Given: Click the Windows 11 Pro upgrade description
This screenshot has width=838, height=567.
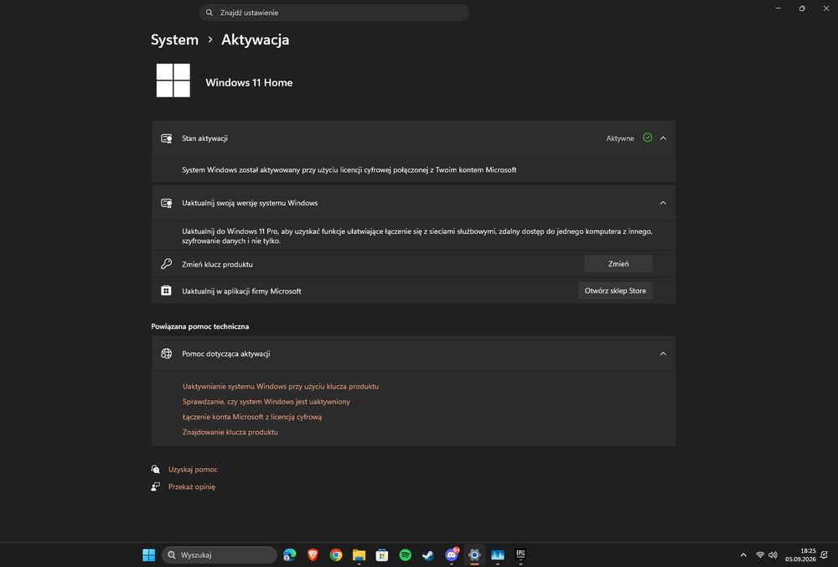Looking at the screenshot, I should (x=416, y=236).
